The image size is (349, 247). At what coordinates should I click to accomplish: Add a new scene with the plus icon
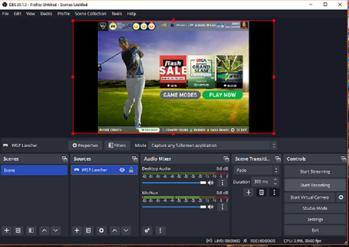pyautogui.click(x=7, y=230)
